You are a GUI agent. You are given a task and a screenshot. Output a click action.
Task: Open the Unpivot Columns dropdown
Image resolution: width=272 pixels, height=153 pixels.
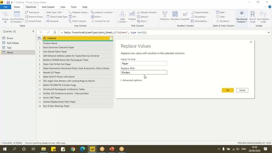pos(103,12)
